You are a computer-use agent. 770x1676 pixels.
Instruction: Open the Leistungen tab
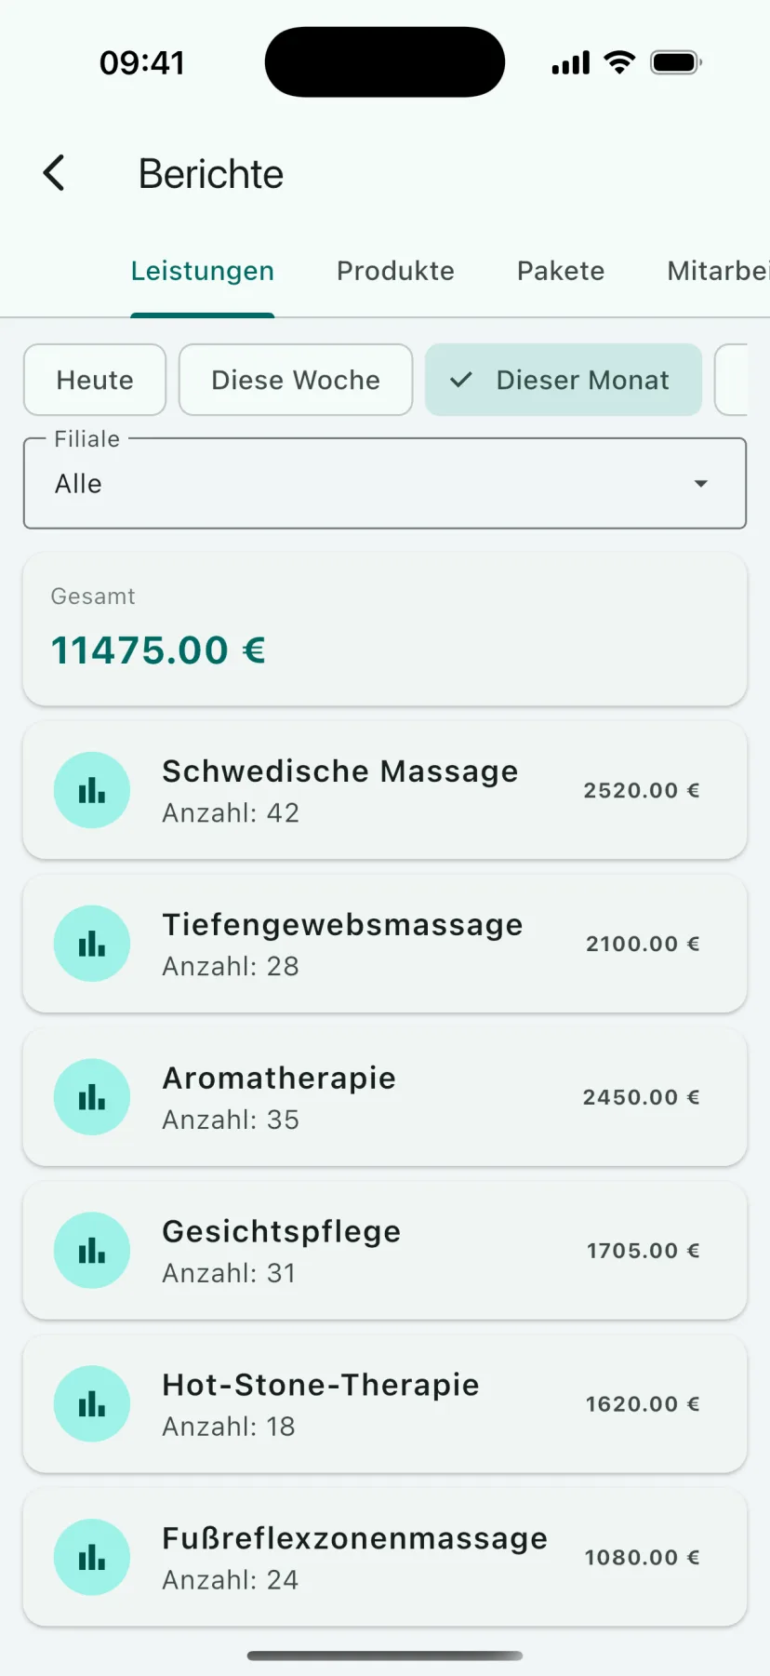203,271
